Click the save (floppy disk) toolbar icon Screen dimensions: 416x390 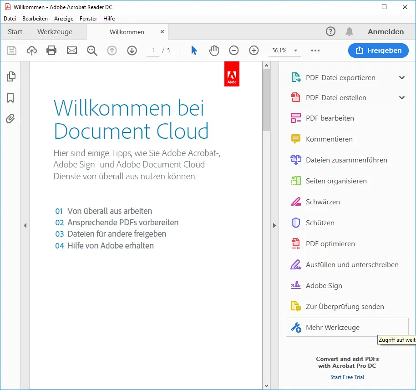point(12,51)
